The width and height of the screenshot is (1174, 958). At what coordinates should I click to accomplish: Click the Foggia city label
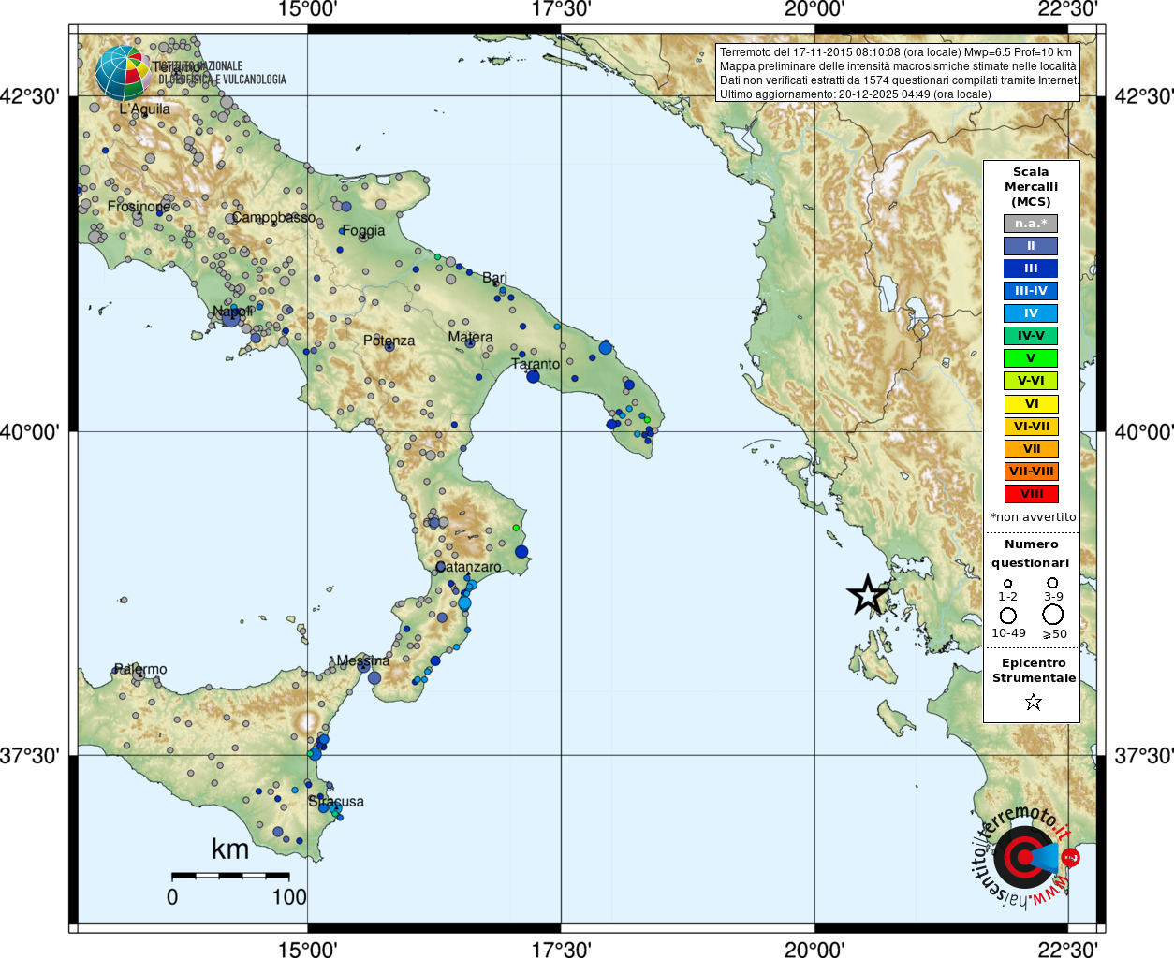click(363, 231)
